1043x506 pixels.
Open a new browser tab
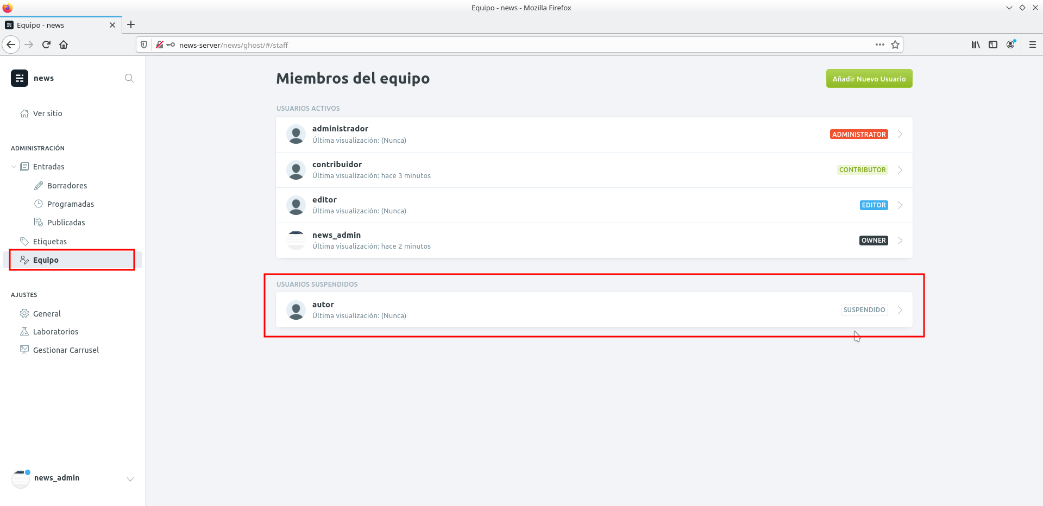coord(131,25)
